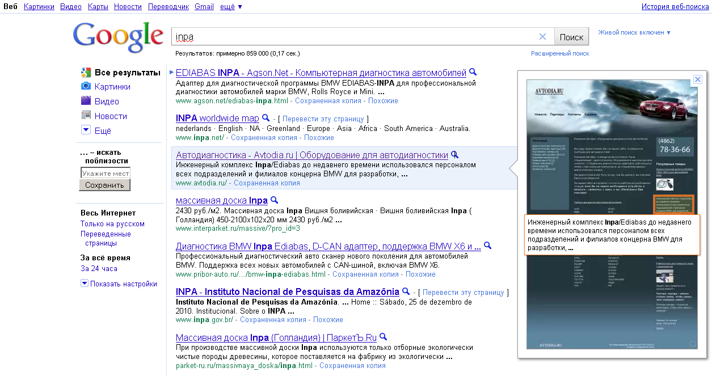Click the magnifier preview icon beside EDIABAS INPA result
Viewport: 712px width, 376px height.
tap(473, 73)
